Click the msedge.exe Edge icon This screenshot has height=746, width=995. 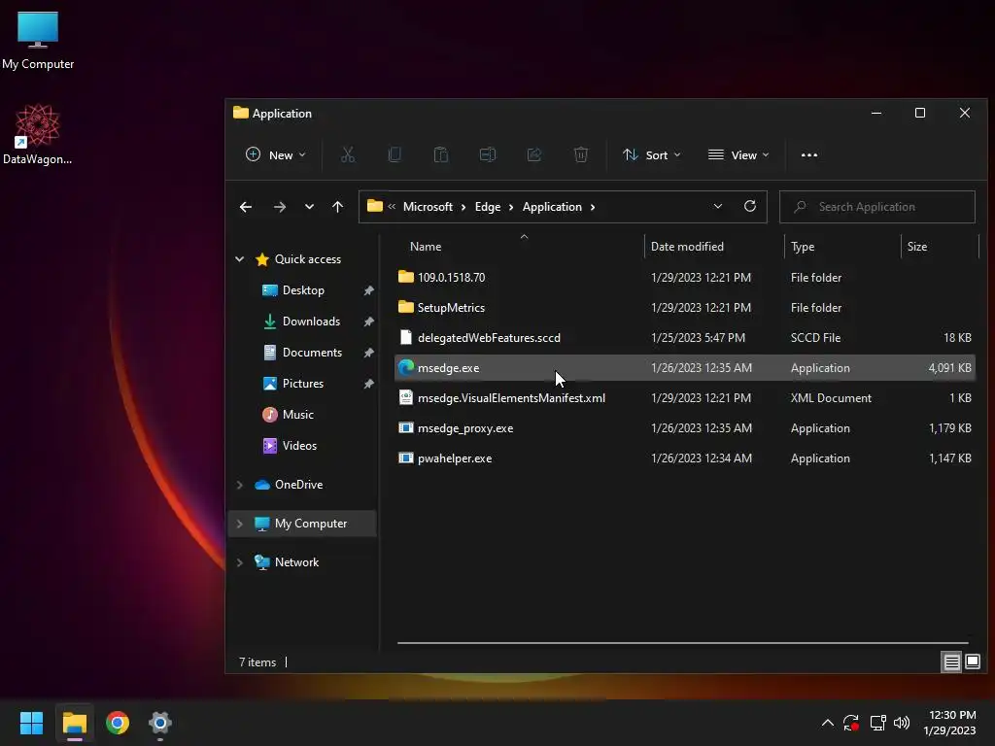[406, 368]
